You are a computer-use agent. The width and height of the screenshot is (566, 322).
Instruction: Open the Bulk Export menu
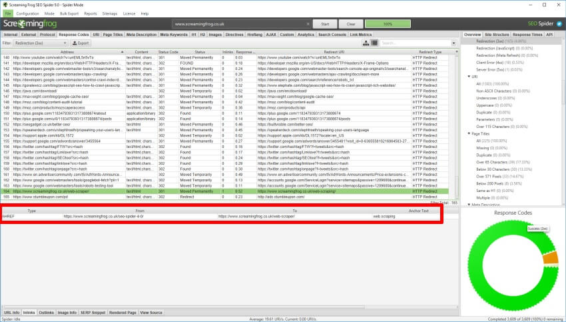(71, 13)
